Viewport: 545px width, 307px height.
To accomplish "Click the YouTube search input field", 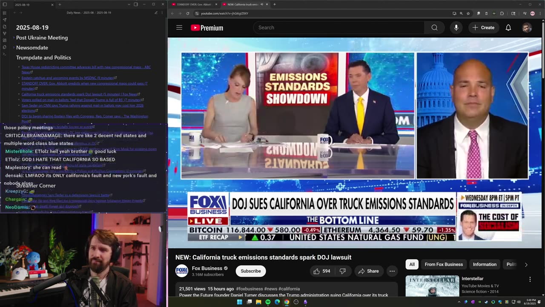I will tap(338, 28).
